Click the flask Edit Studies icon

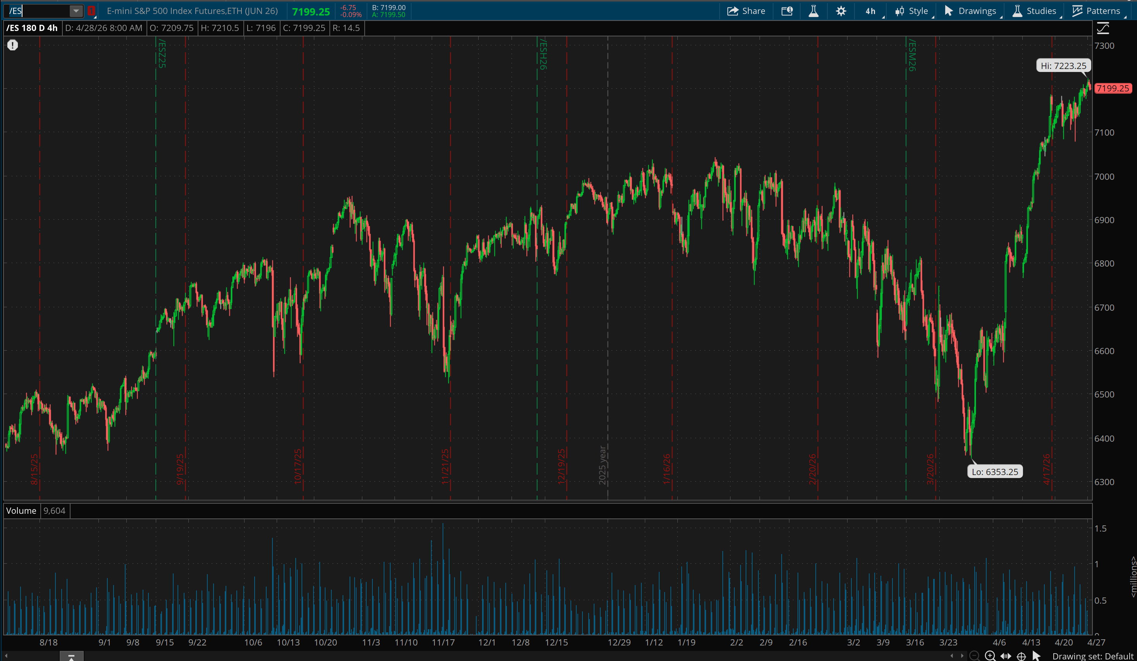coord(813,11)
